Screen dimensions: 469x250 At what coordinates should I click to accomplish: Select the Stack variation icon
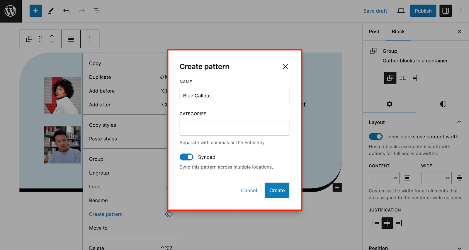[x=415, y=78]
